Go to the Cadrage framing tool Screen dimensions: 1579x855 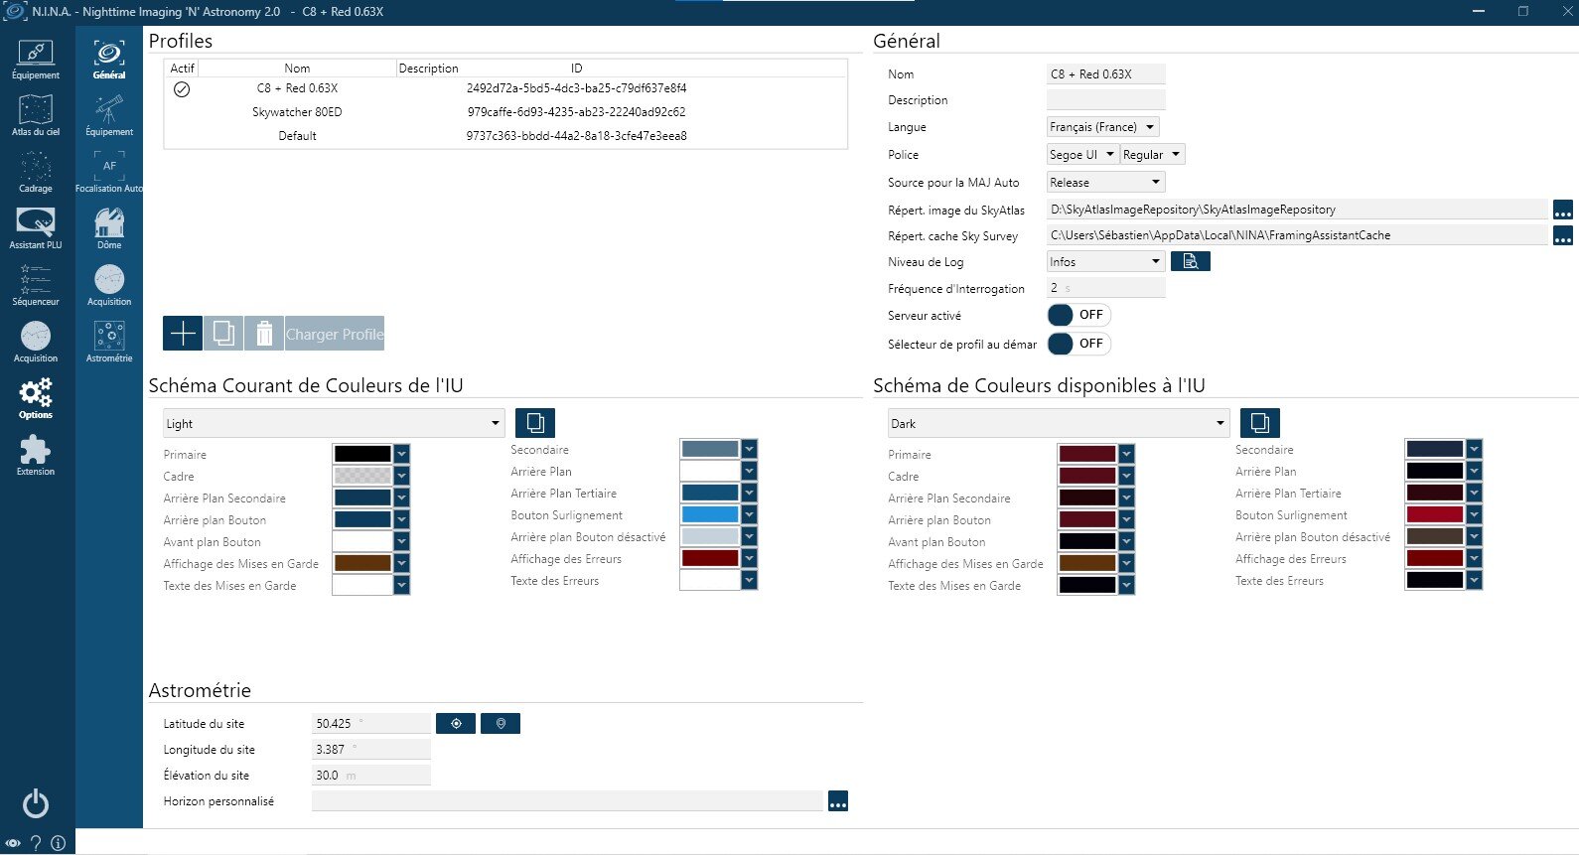[x=36, y=172]
